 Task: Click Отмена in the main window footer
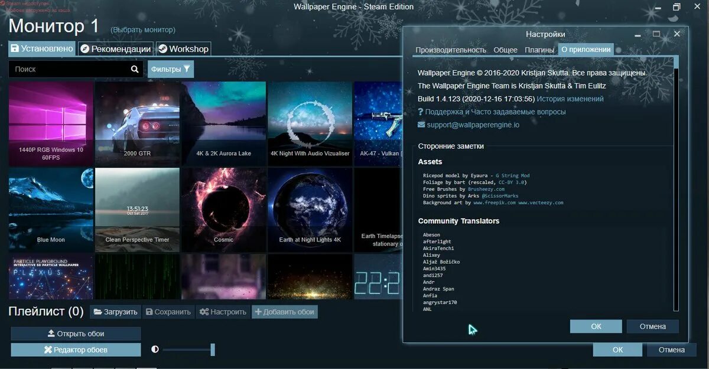[672, 350]
